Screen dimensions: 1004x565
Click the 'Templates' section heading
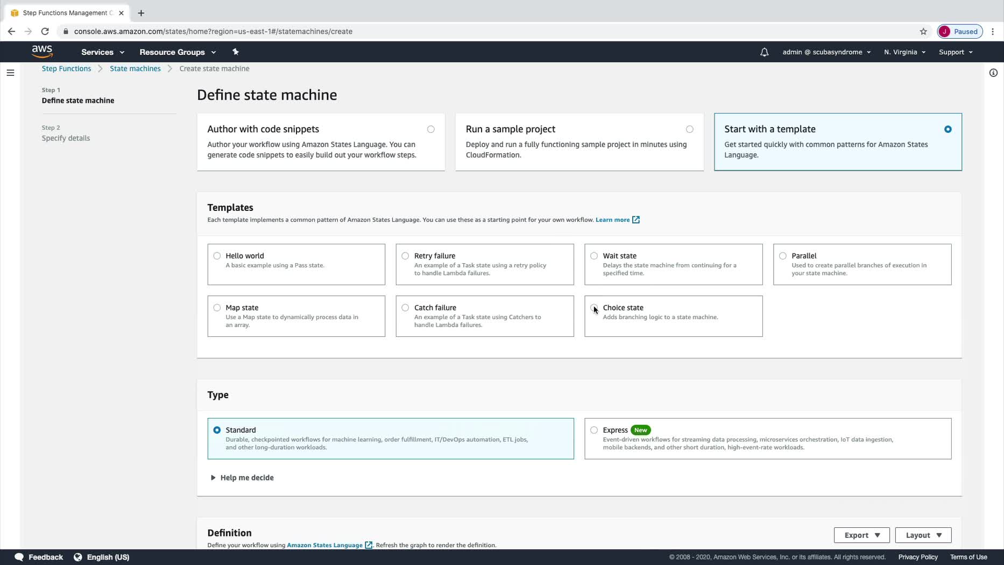230,207
